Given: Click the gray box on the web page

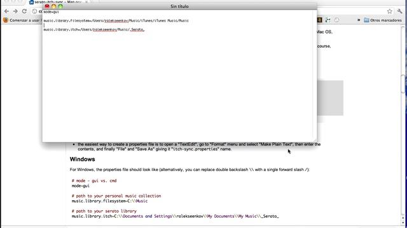Looking at the screenshot, I should coord(330,98).
